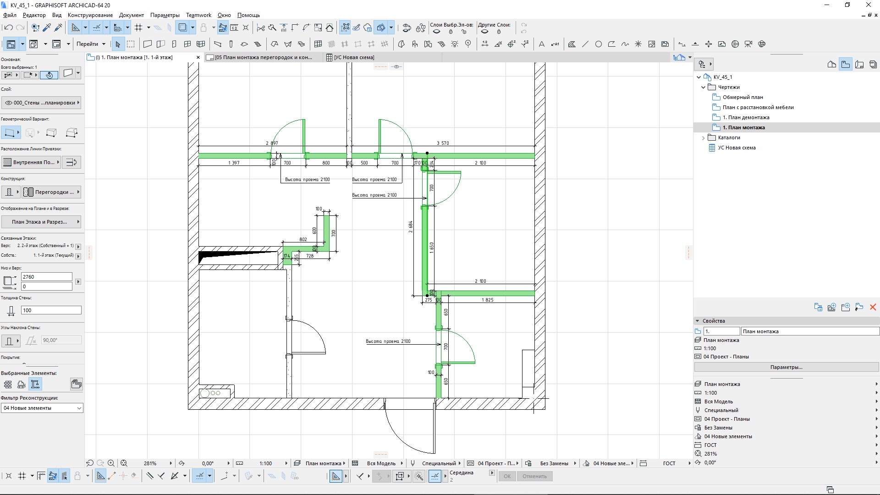The width and height of the screenshot is (880, 495).
Task: Click the Перейти navigation dropdown
Action: [89, 44]
